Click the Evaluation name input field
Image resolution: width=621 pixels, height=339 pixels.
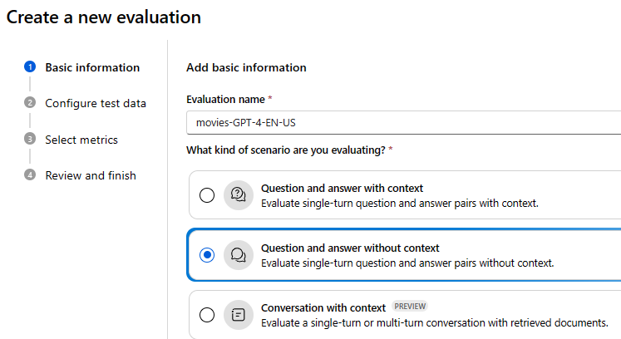(403, 123)
